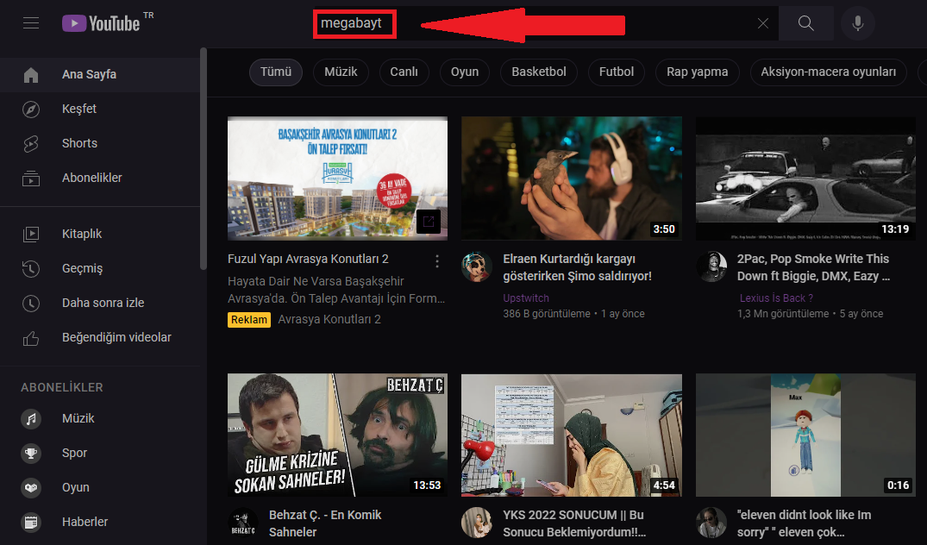Open three-dot menu on Fuzul Yapı ad
Viewport: 927px width, 545px height.
click(x=437, y=260)
